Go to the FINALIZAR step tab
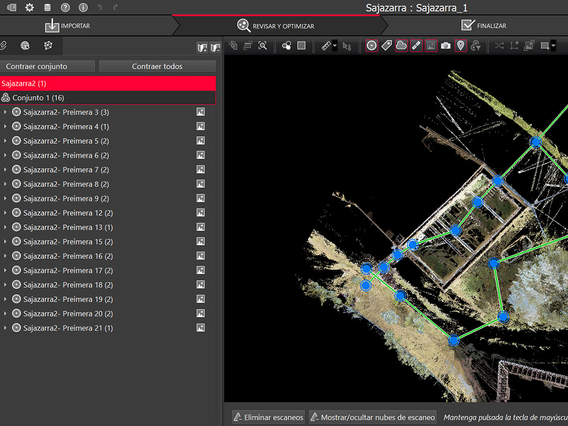Image resolution: width=568 pixels, height=426 pixels. click(483, 26)
